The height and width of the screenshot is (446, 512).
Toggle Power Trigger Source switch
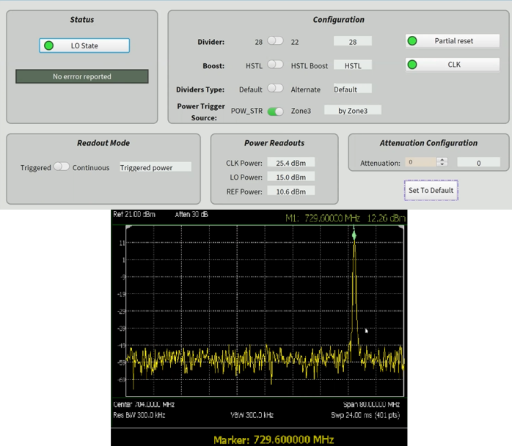(275, 111)
